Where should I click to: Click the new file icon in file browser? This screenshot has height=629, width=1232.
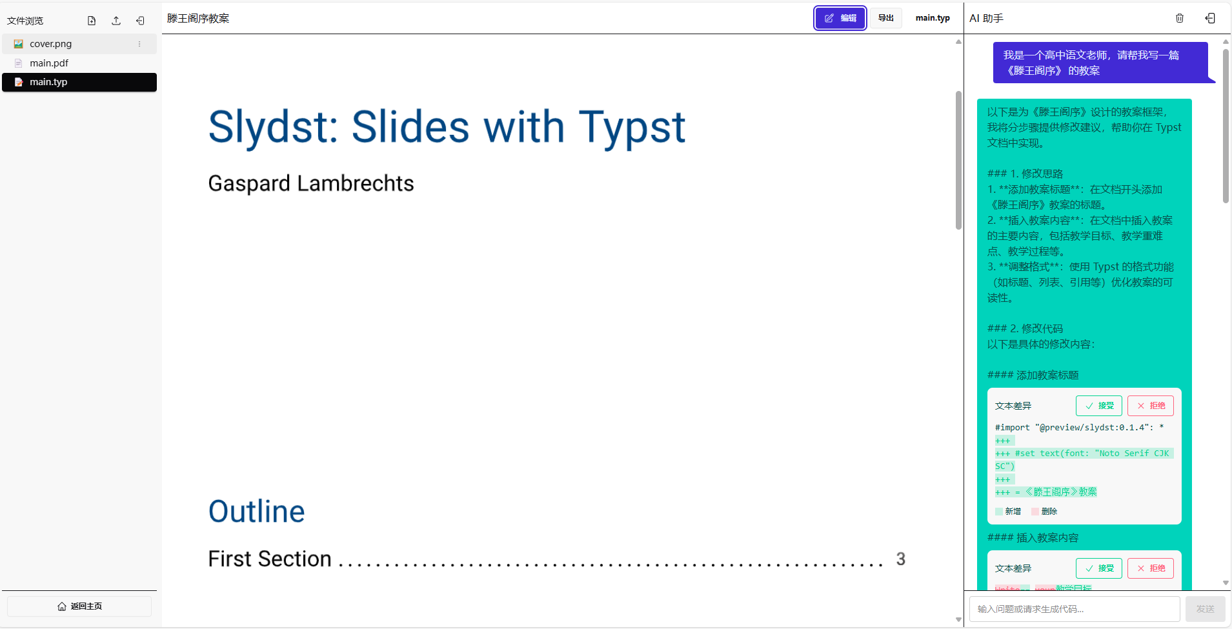pyautogui.click(x=92, y=21)
